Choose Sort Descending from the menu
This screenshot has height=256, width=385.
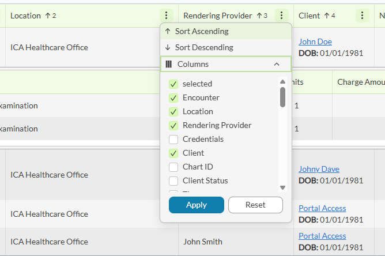click(204, 48)
